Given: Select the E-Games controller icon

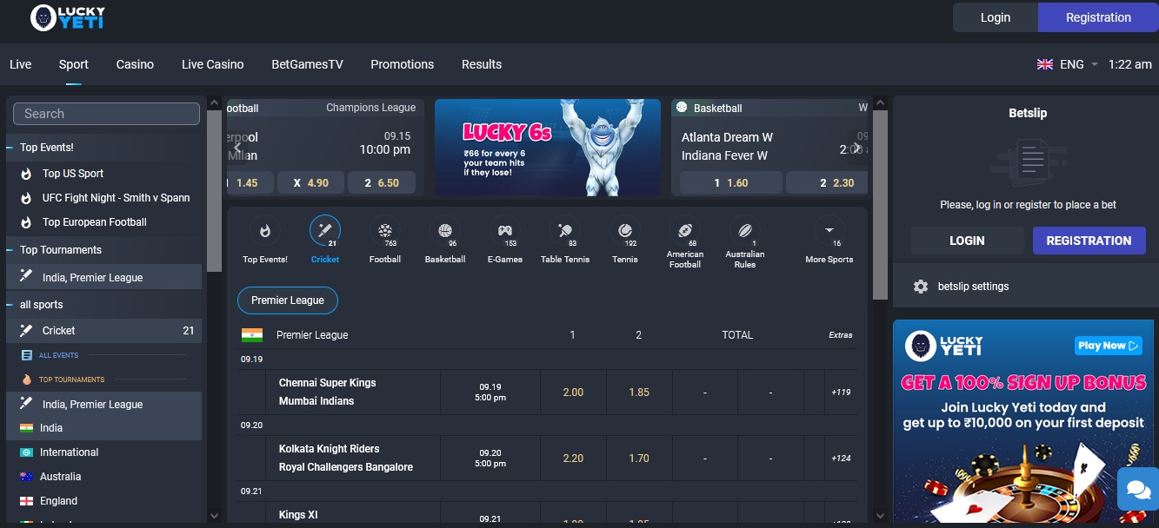Looking at the screenshot, I should [x=505, y=231].
